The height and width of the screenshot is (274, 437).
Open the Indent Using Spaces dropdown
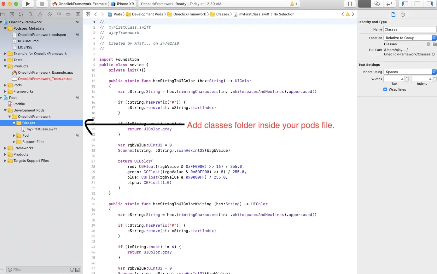(410, 72)
